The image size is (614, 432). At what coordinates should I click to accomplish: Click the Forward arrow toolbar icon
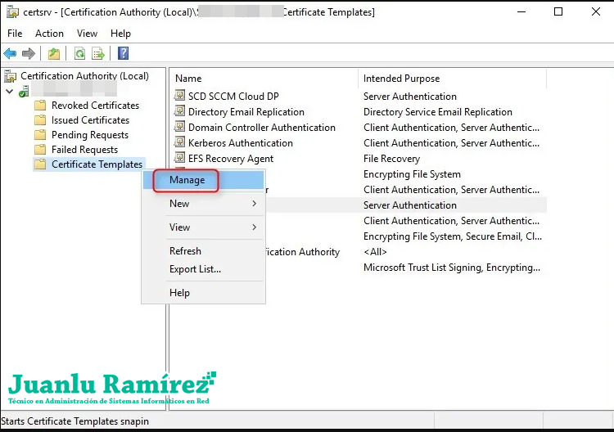(x=29, y=54)
